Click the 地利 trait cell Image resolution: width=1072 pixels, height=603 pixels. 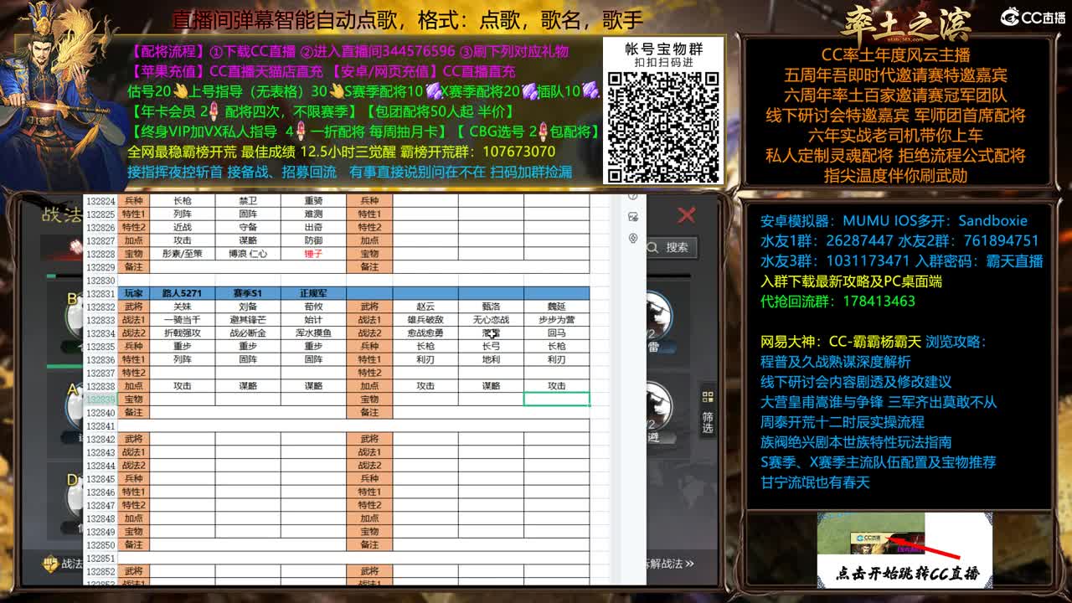(x=491, y=359)
